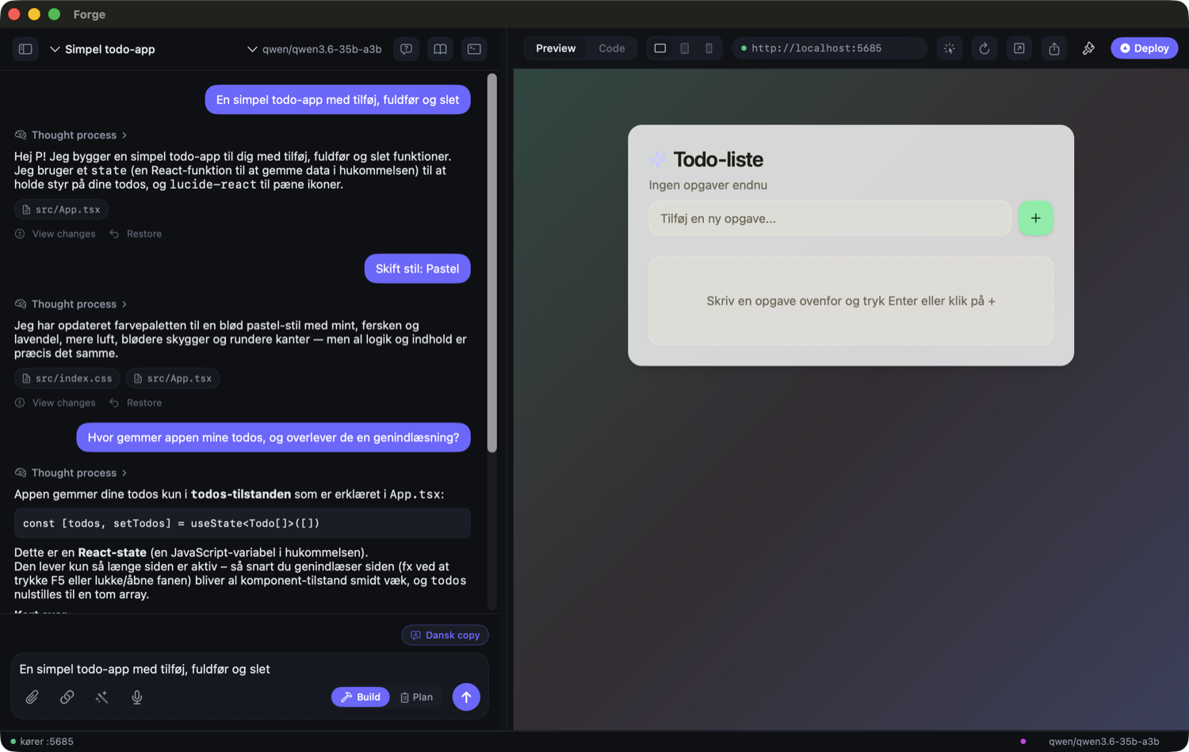The height and width of the screenshot is (752, 1189).
Task: Focus the 'Tilføj en ny opgave...' field
Action: point(830,219)
